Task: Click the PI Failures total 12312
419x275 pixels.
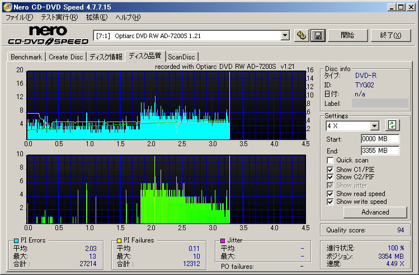Action: [x=191, y=264]
